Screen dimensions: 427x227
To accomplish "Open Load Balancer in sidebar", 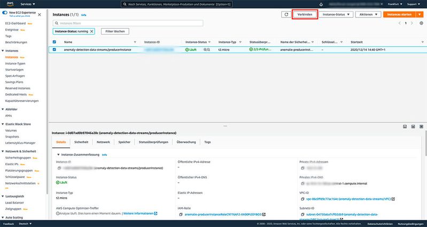I will point(14,203).
